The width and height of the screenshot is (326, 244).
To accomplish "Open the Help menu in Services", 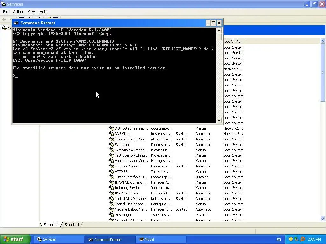I will 43,12.
